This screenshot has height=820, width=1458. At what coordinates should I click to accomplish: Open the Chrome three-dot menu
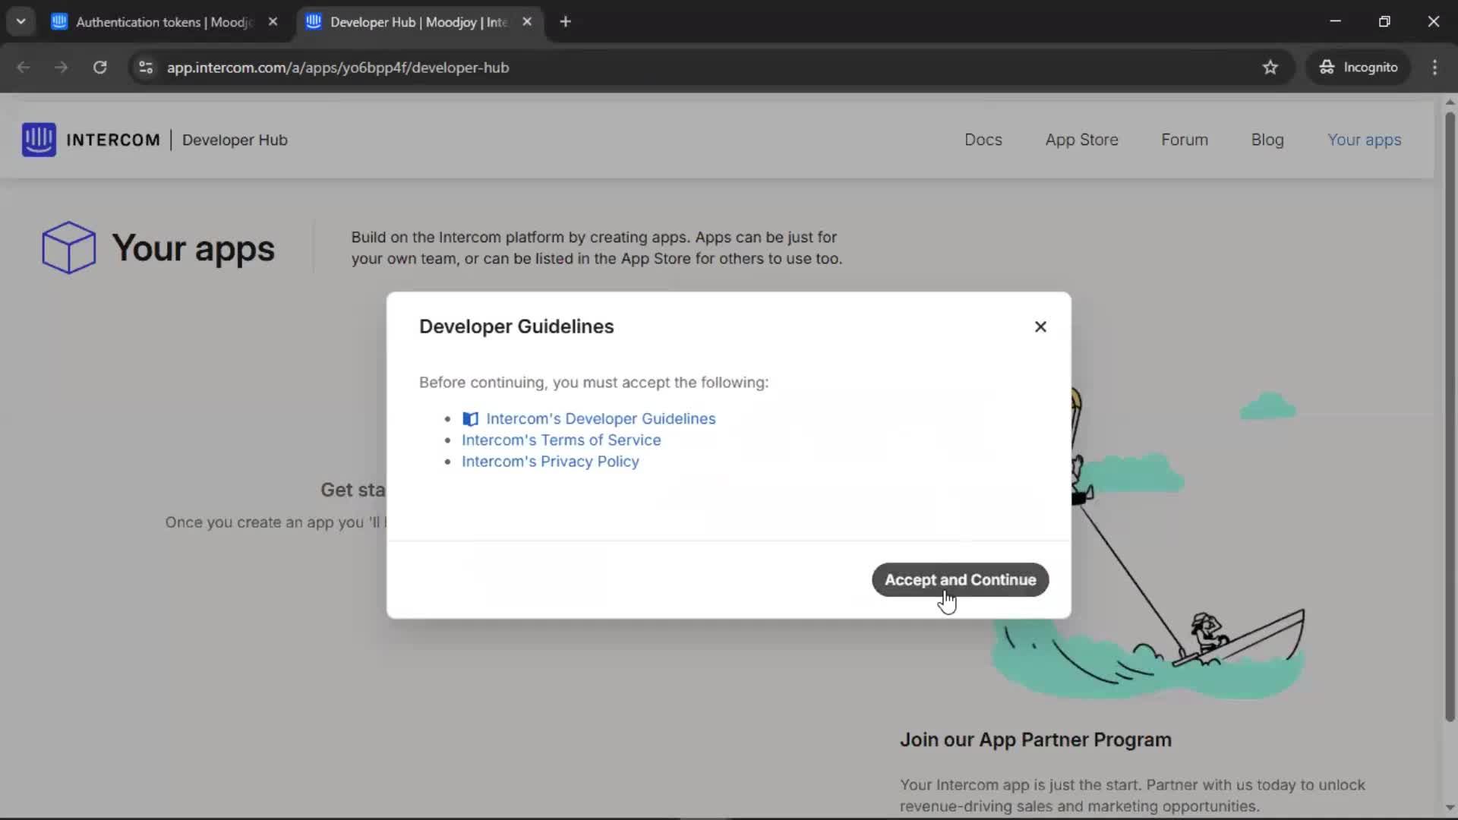click(1434, 68)
